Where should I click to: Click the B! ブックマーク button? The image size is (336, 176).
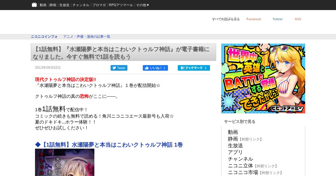(194, 68)
